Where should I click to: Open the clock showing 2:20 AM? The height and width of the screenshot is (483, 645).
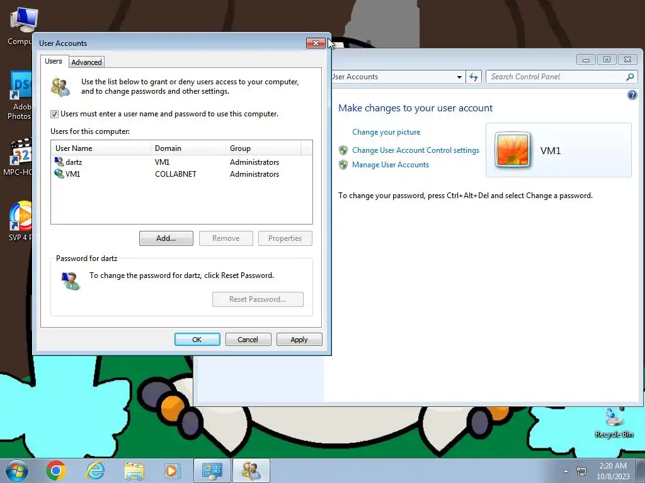click(613, 470)
